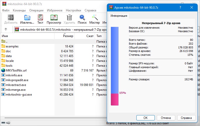This screenshot has height=126, width=200.
Task: Open the Просмотр book icon
Action: [x=54, y=17]
